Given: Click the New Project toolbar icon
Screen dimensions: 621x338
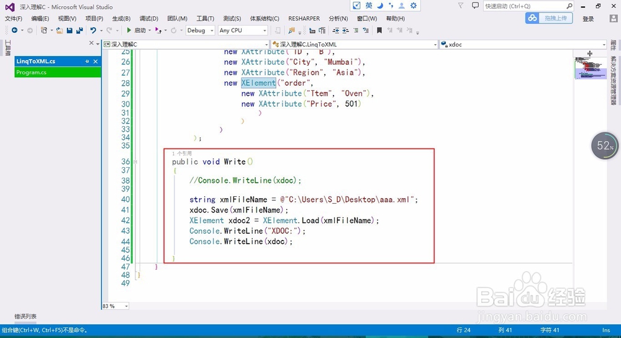Looking at the screenshot, I should [44, 30].
